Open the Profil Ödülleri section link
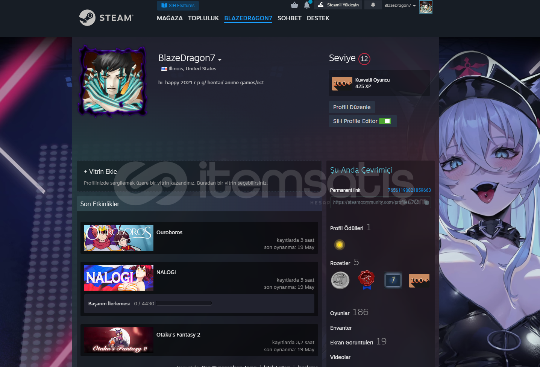 click(x=347, y=228)
